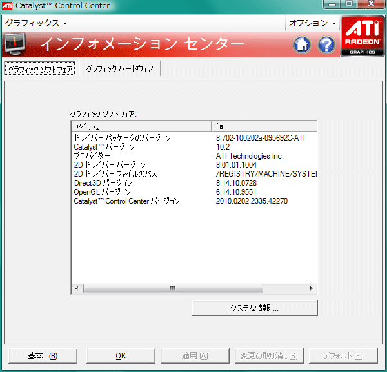Click the /REGISTRY/MACHINE/SYSTE path value
Viewport: 387px width, 372px height.
[266, 174]
